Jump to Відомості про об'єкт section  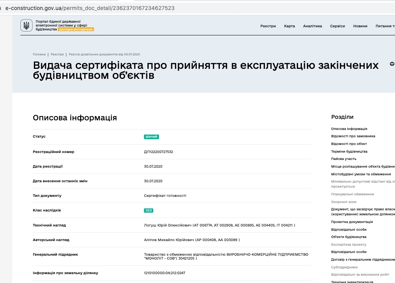tap(349, 144)
